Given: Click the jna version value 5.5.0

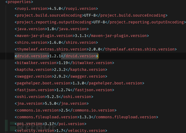Looking at the screenshot, I should coord(50,103).
